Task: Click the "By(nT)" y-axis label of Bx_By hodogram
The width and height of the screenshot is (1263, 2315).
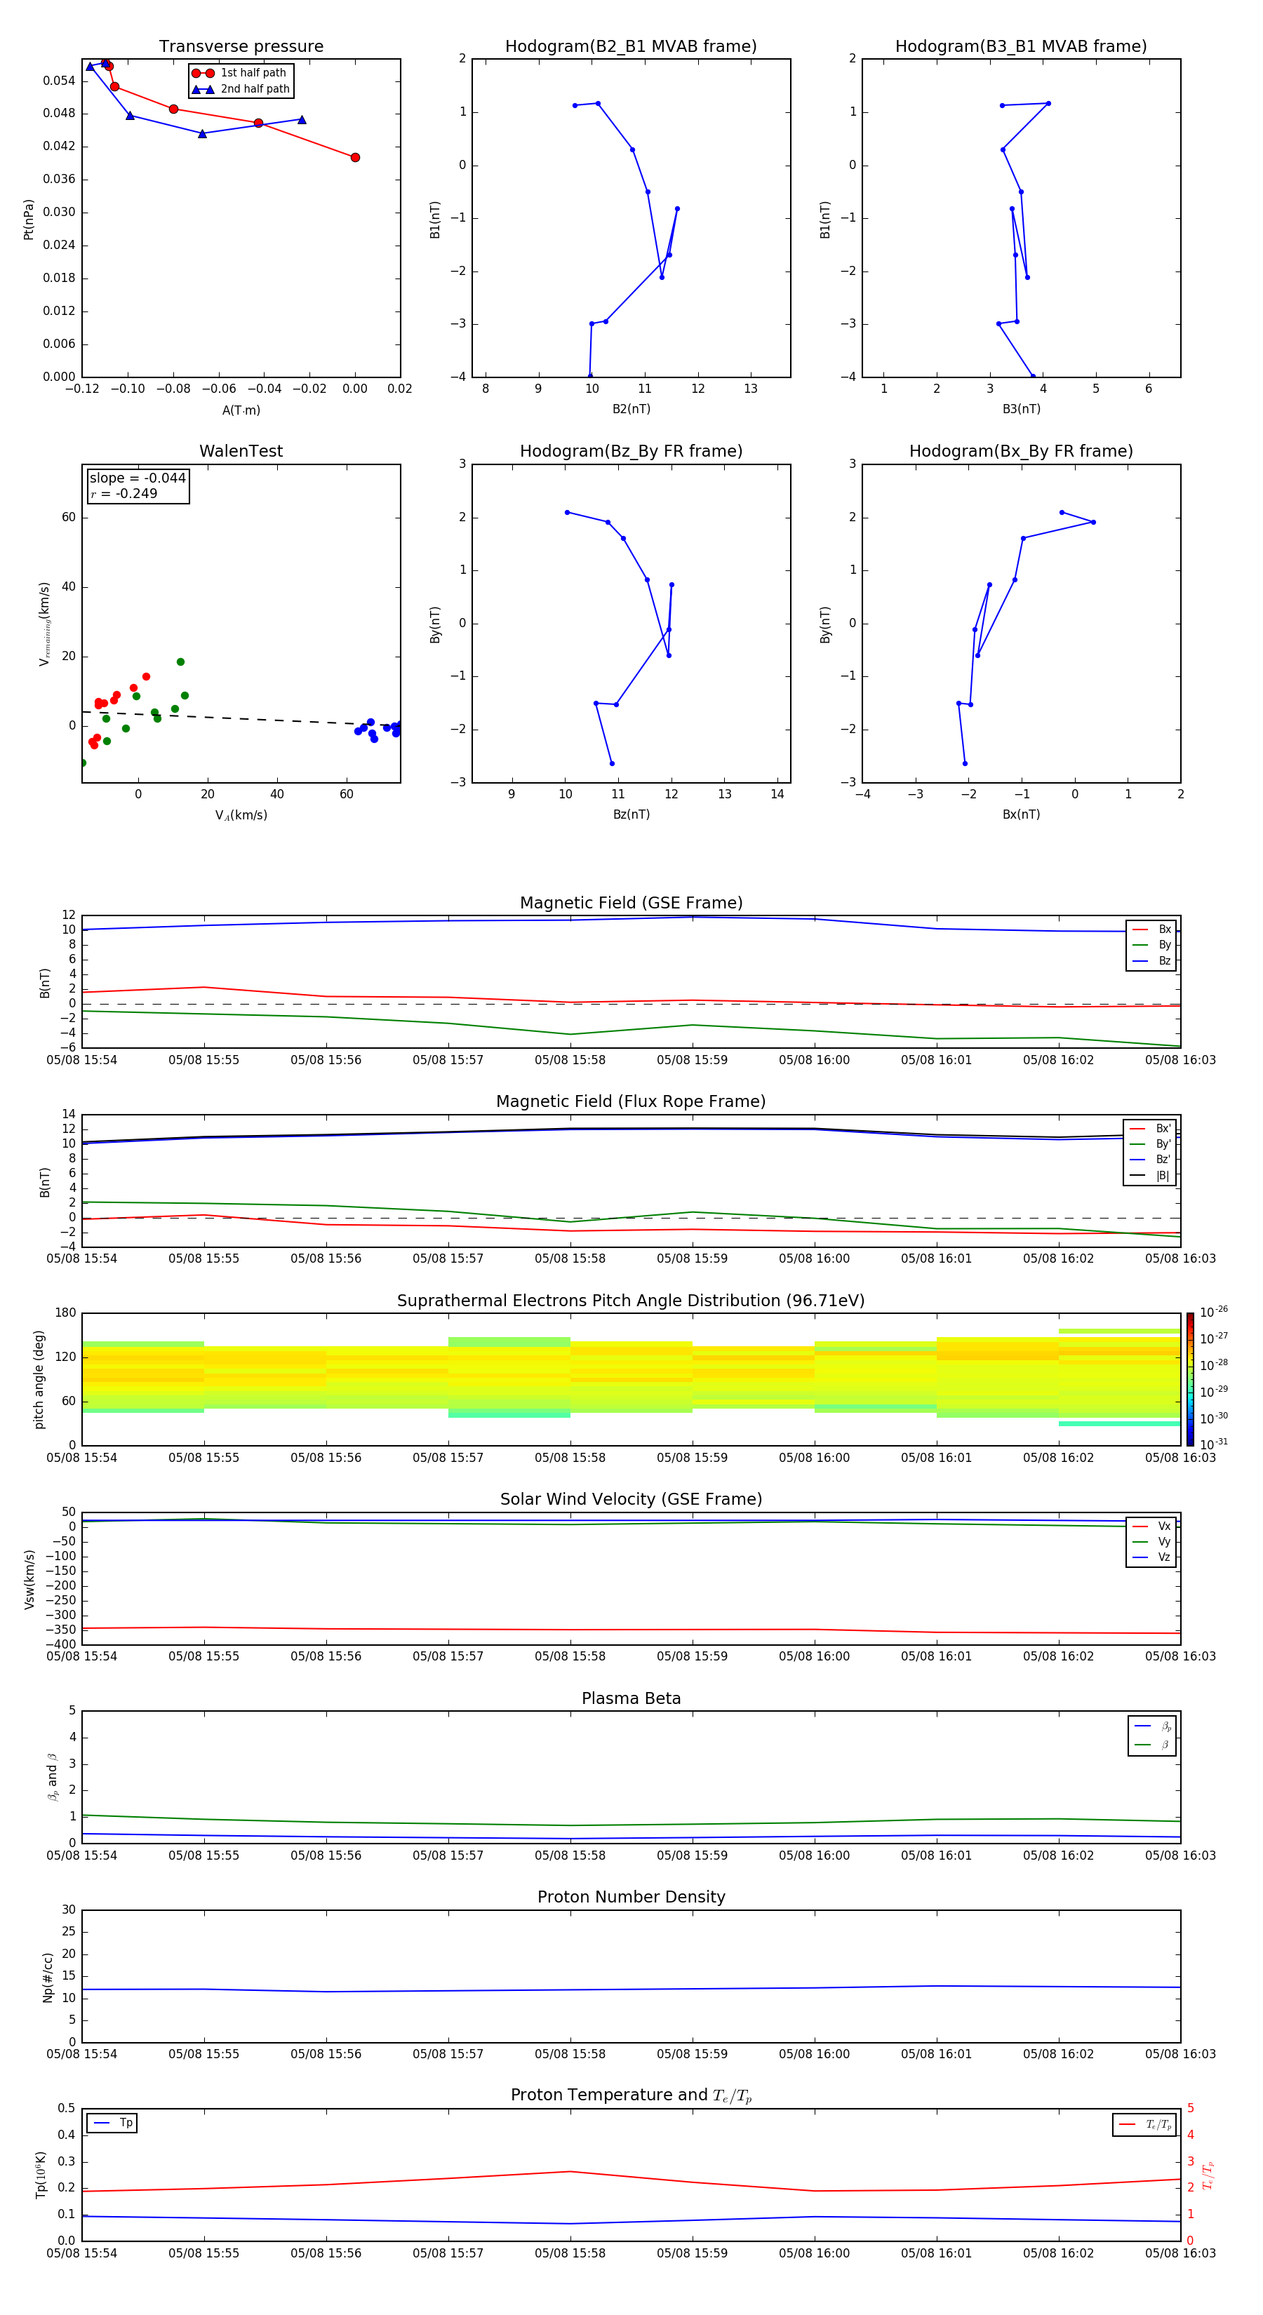Action: point(825,624)
